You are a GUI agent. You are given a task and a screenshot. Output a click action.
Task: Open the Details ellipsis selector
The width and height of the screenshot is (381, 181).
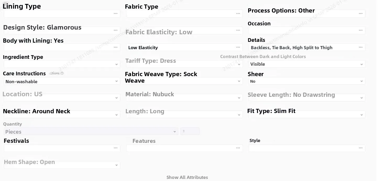[361, 47]
